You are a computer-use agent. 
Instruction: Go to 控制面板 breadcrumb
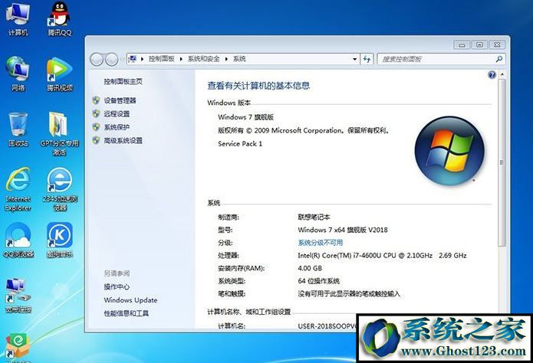point(162,59)
